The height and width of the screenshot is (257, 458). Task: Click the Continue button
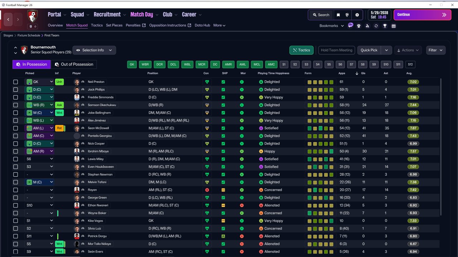point(422,15)
